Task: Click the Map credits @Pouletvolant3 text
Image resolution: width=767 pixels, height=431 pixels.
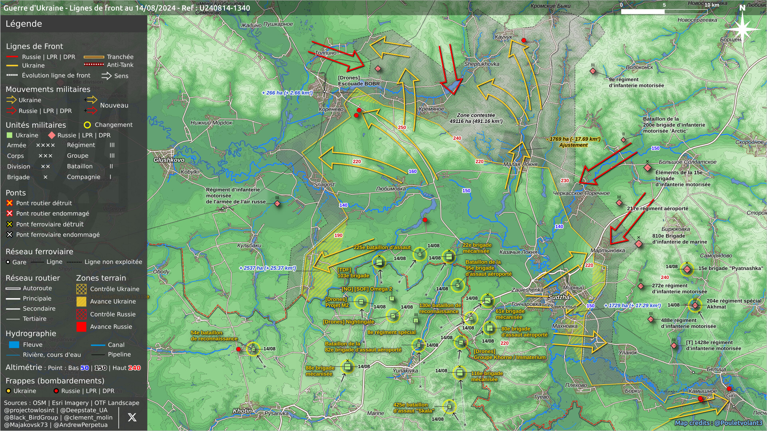Action: tap(718, 423)
